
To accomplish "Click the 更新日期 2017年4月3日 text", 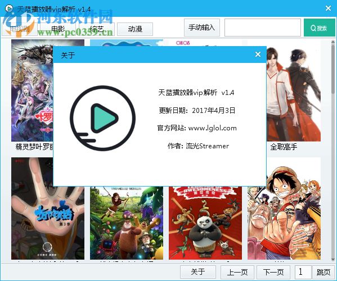I will point(197,110).
